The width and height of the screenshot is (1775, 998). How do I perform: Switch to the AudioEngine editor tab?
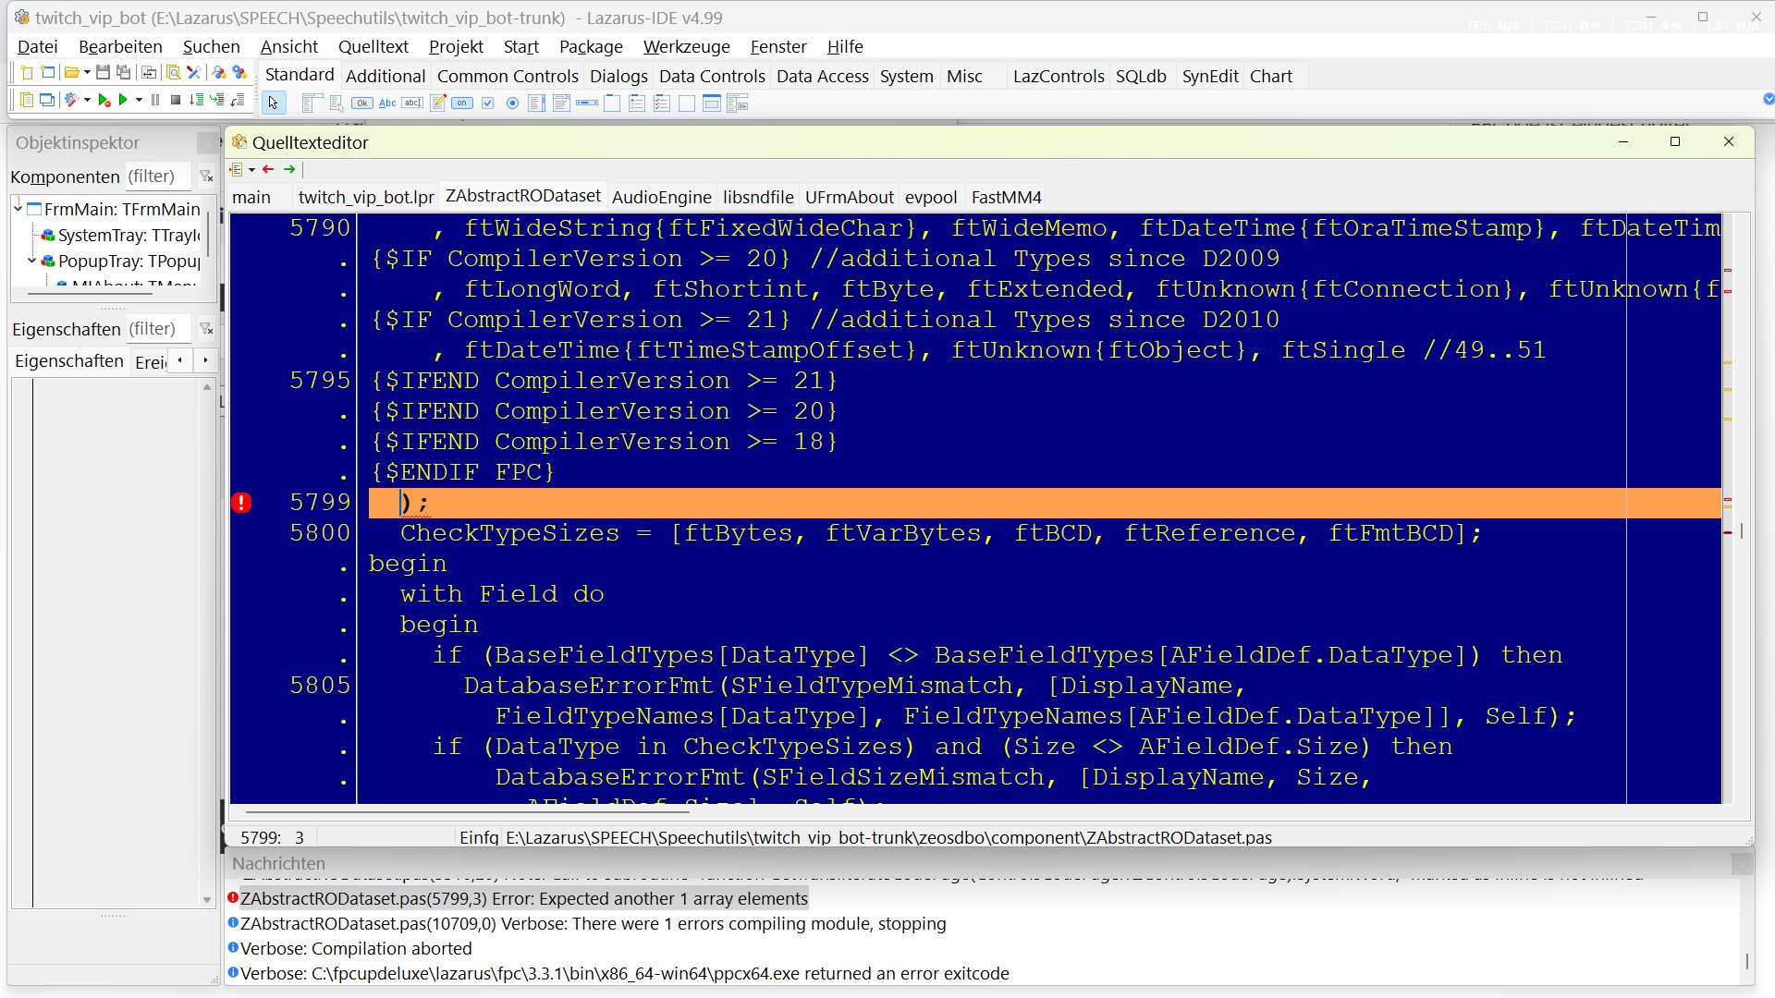pos(661,197)
